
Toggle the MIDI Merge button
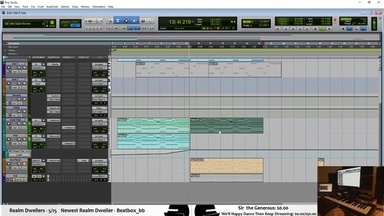pyautogui.click(x=364, y=29)
